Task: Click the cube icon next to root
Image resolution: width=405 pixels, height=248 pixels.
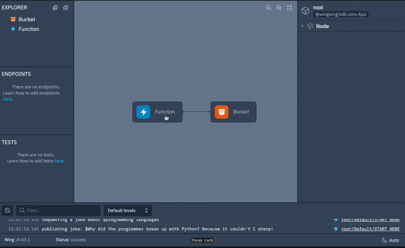Action: [x=305, y=11]
